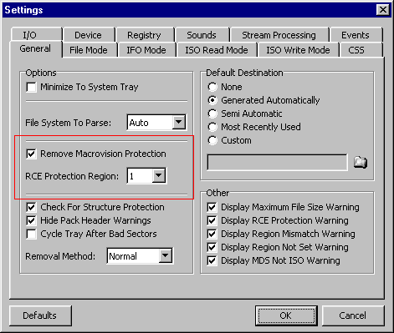
Task: Open Removal Method dropdown
Action: (166, 255)
